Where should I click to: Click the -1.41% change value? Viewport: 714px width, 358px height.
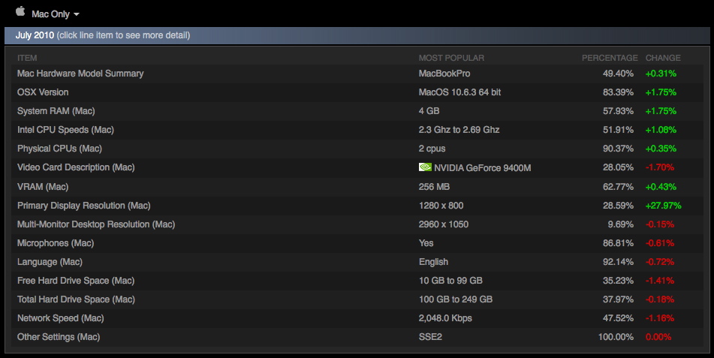(660, 281)
